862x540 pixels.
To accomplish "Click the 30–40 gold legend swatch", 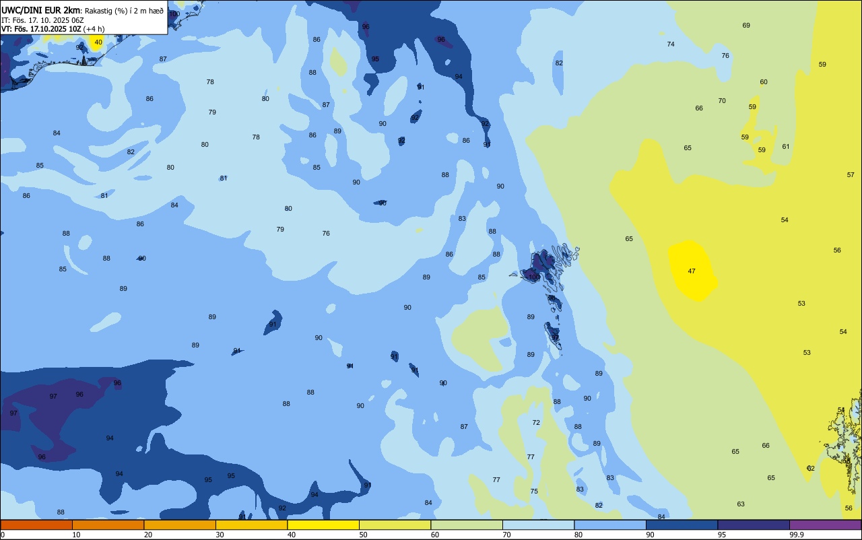I will (251, 525).
